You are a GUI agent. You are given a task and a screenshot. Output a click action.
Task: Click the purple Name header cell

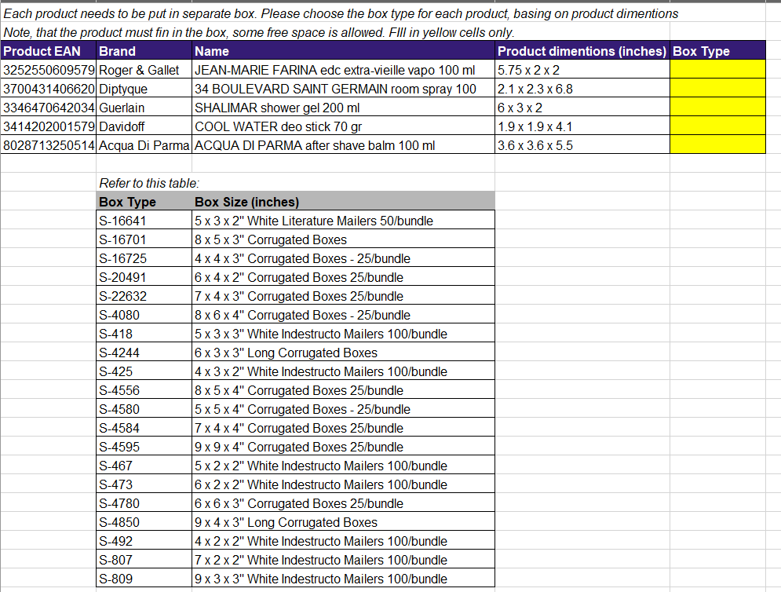(343, 51)
